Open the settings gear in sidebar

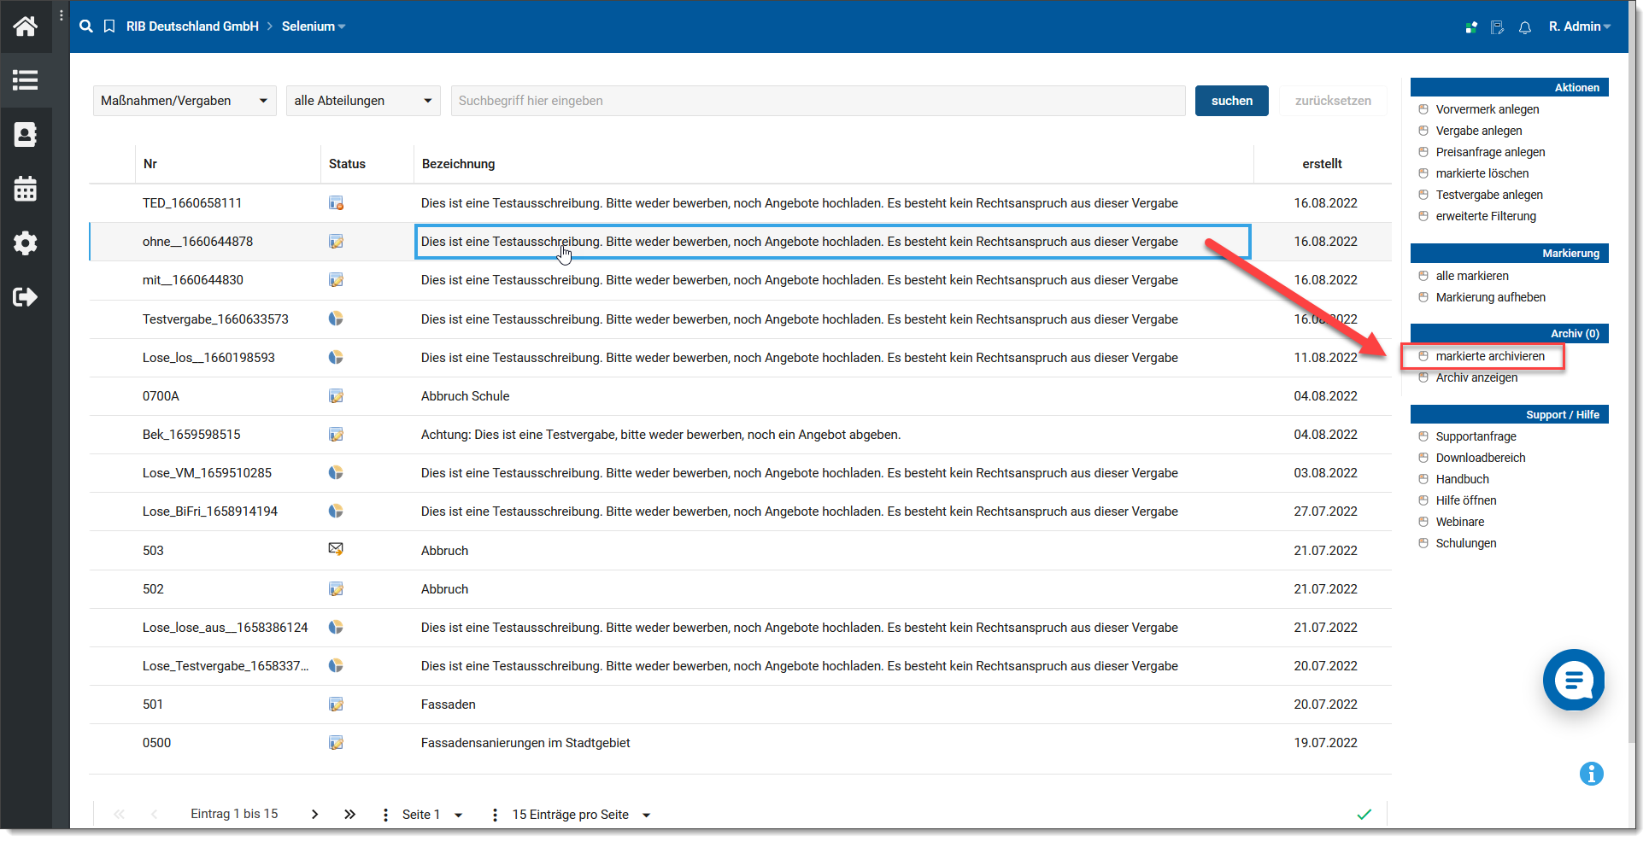coord(26,243)
